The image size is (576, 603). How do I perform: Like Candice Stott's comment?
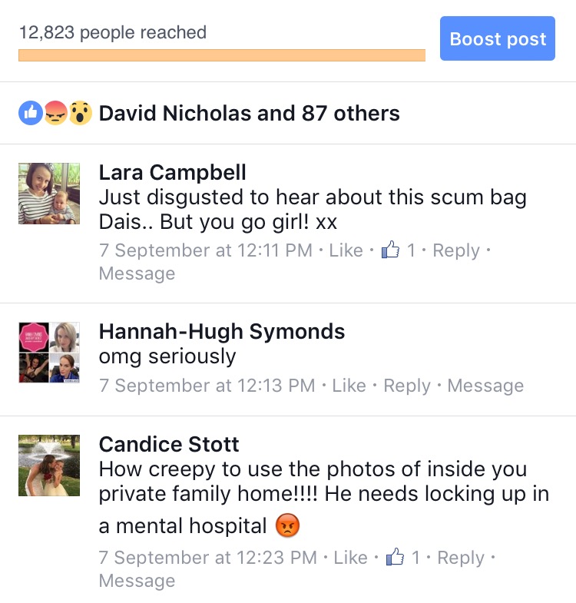(x=350, y=557)
